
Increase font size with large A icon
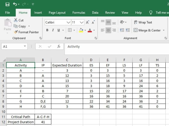(88, 22)
